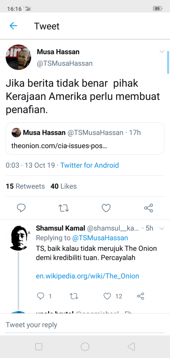Share the main tweet
This screenshot has width=170, height=358.
point(148,208)
